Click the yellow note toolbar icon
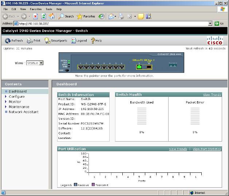 coord(141,16)
